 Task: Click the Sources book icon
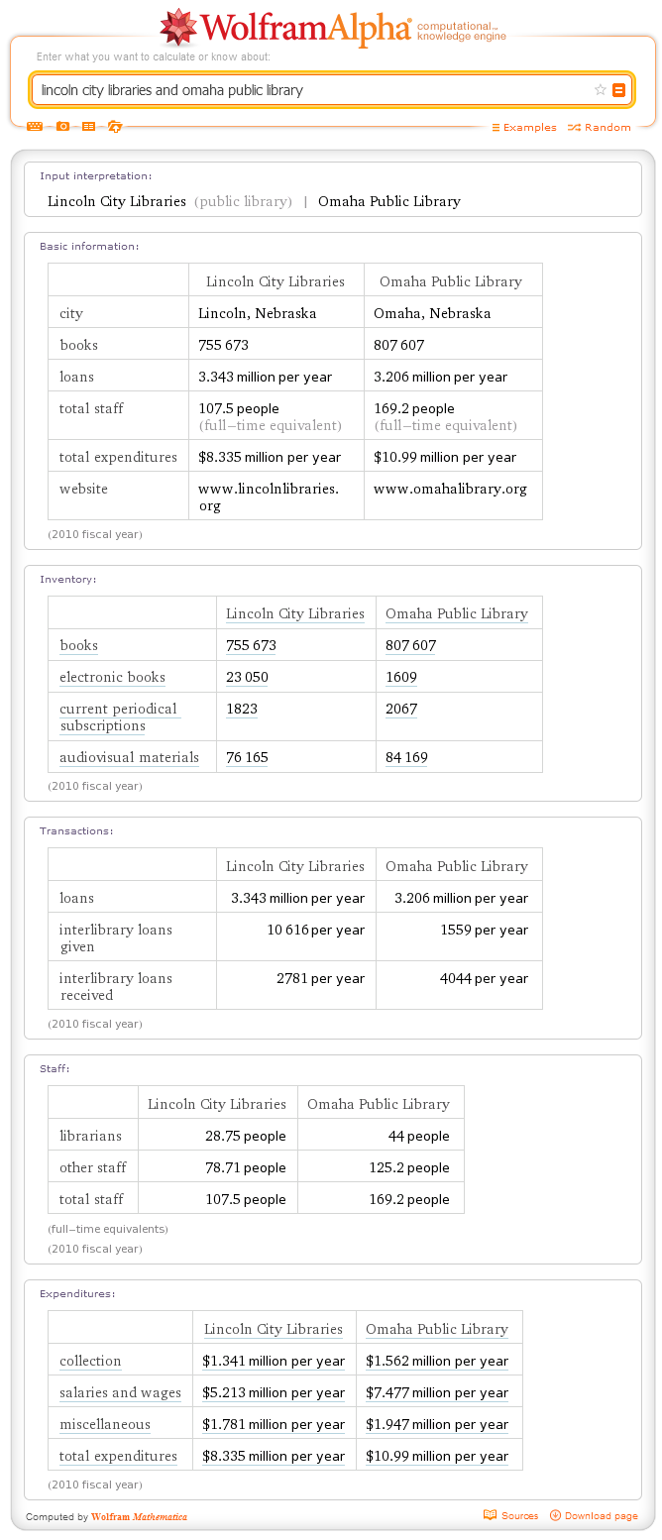click(x=490, y=1515)
